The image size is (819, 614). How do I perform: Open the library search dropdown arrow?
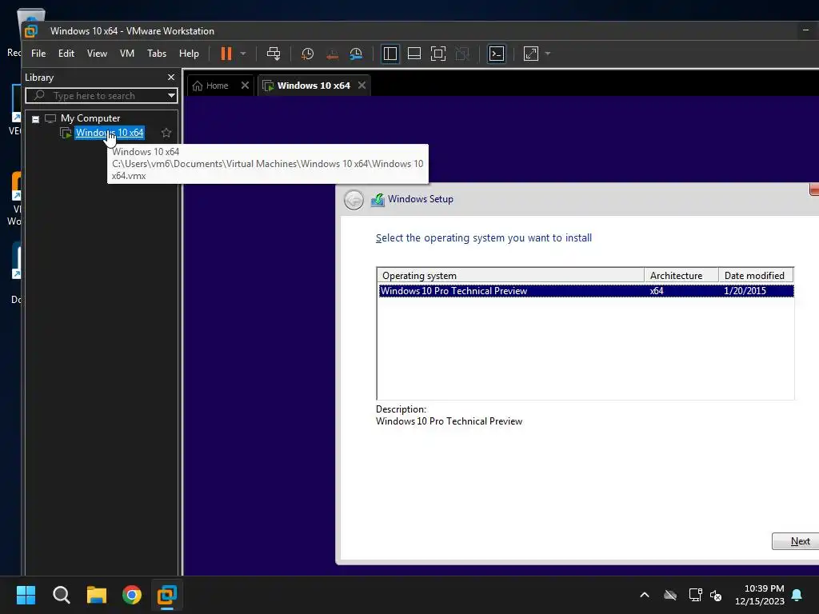pos(171,96)
